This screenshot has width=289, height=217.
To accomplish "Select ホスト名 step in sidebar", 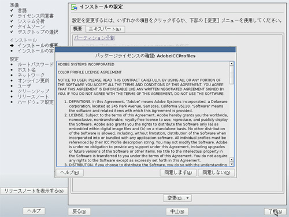I will point(27,69).
